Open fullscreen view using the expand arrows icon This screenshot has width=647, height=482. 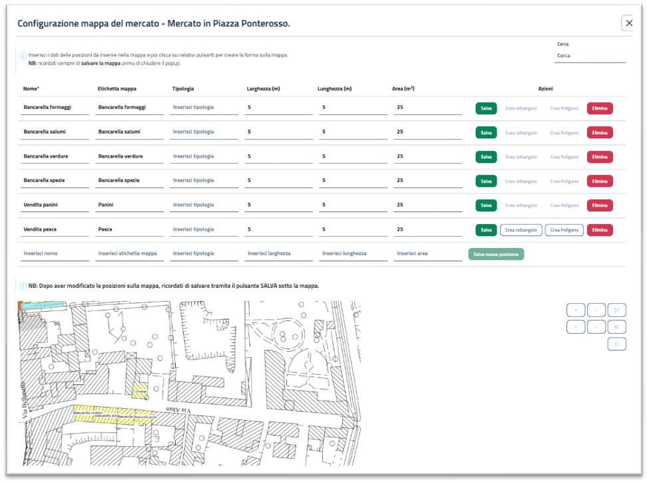click(617, 310)
